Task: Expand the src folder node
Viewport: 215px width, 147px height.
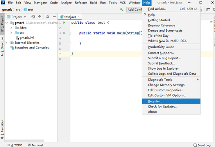Action: pos(11,33)
